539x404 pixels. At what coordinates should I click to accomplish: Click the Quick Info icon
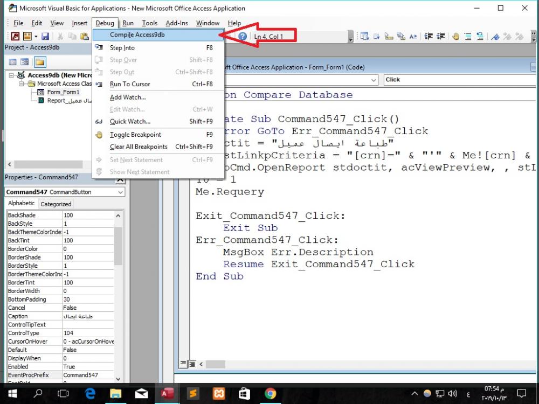point(389,36)
